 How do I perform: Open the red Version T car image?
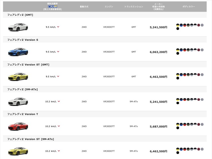pos(18,126)
